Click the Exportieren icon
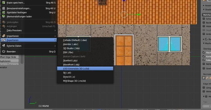Image resolution: width=211 pixels, height=110 pixels. (x=4, y=40)
